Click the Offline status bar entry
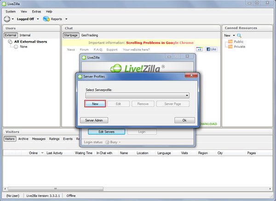This screenshot has width=276, height=201. pos(71,196)
